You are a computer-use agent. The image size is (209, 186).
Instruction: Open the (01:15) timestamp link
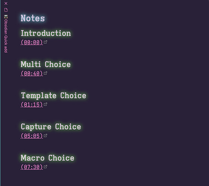(x=32, y=105)
